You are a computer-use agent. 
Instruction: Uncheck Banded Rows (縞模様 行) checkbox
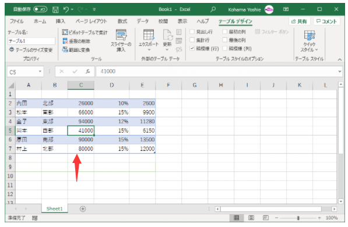(192, 48)
